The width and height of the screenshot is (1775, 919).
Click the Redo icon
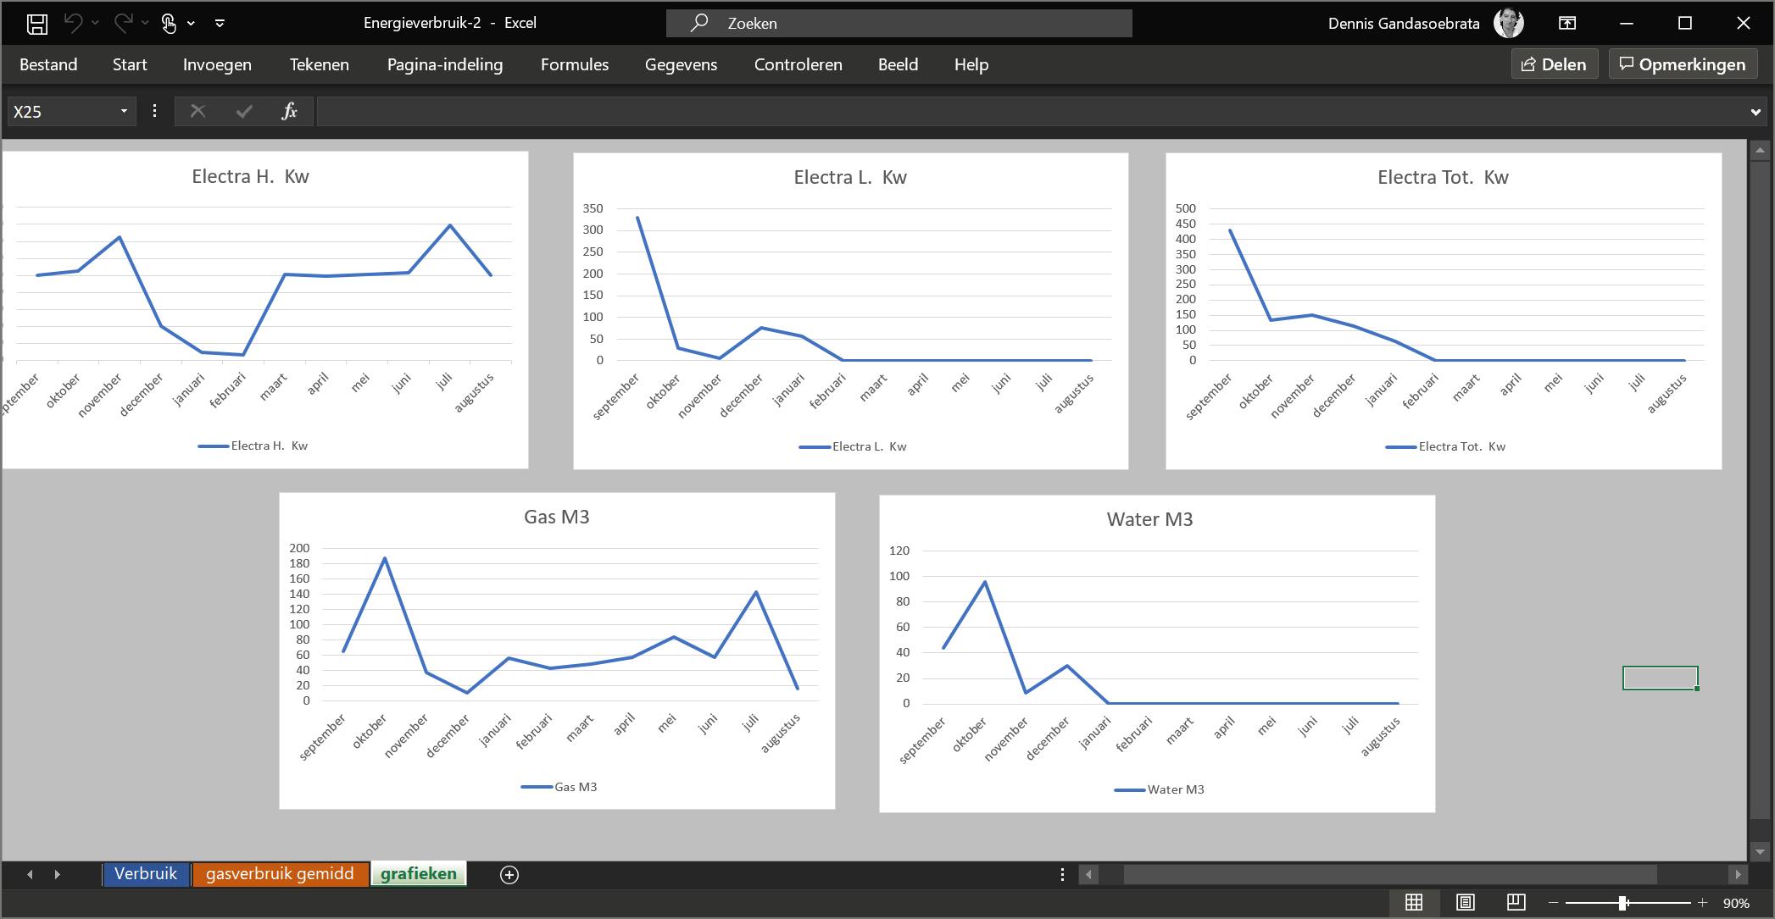click(x=124, y=23)
